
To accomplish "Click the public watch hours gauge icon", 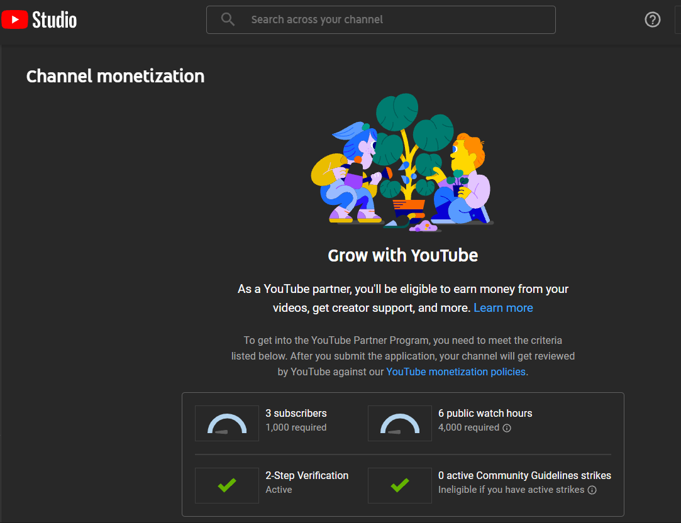I will pyautogui.click(x=400, y=424).
